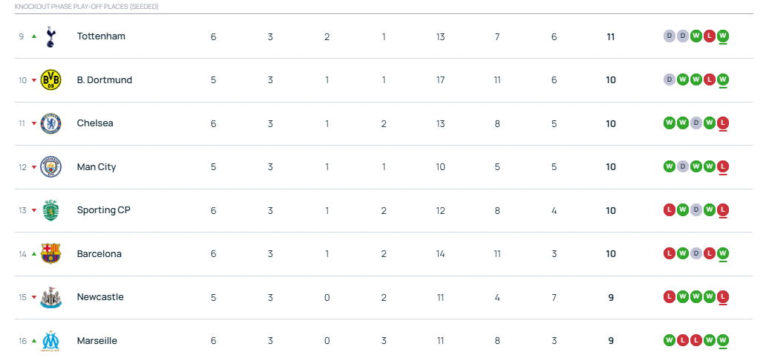The height and width of the screenshot is (364, 769).
Task: Click the Chelsea club crest
Action: [x=50, y=123]
